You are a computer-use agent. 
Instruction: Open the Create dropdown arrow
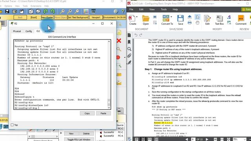(137, 16)
